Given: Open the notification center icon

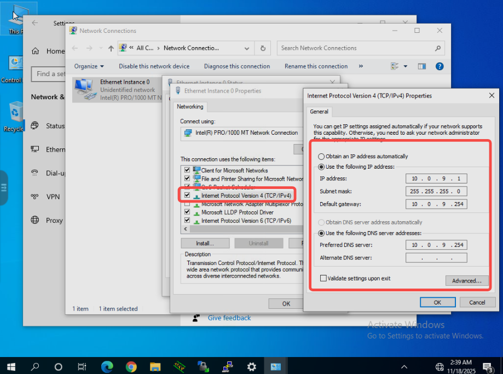Looking at the screenshot, I should pyautogui.click(x=488, y=367).
